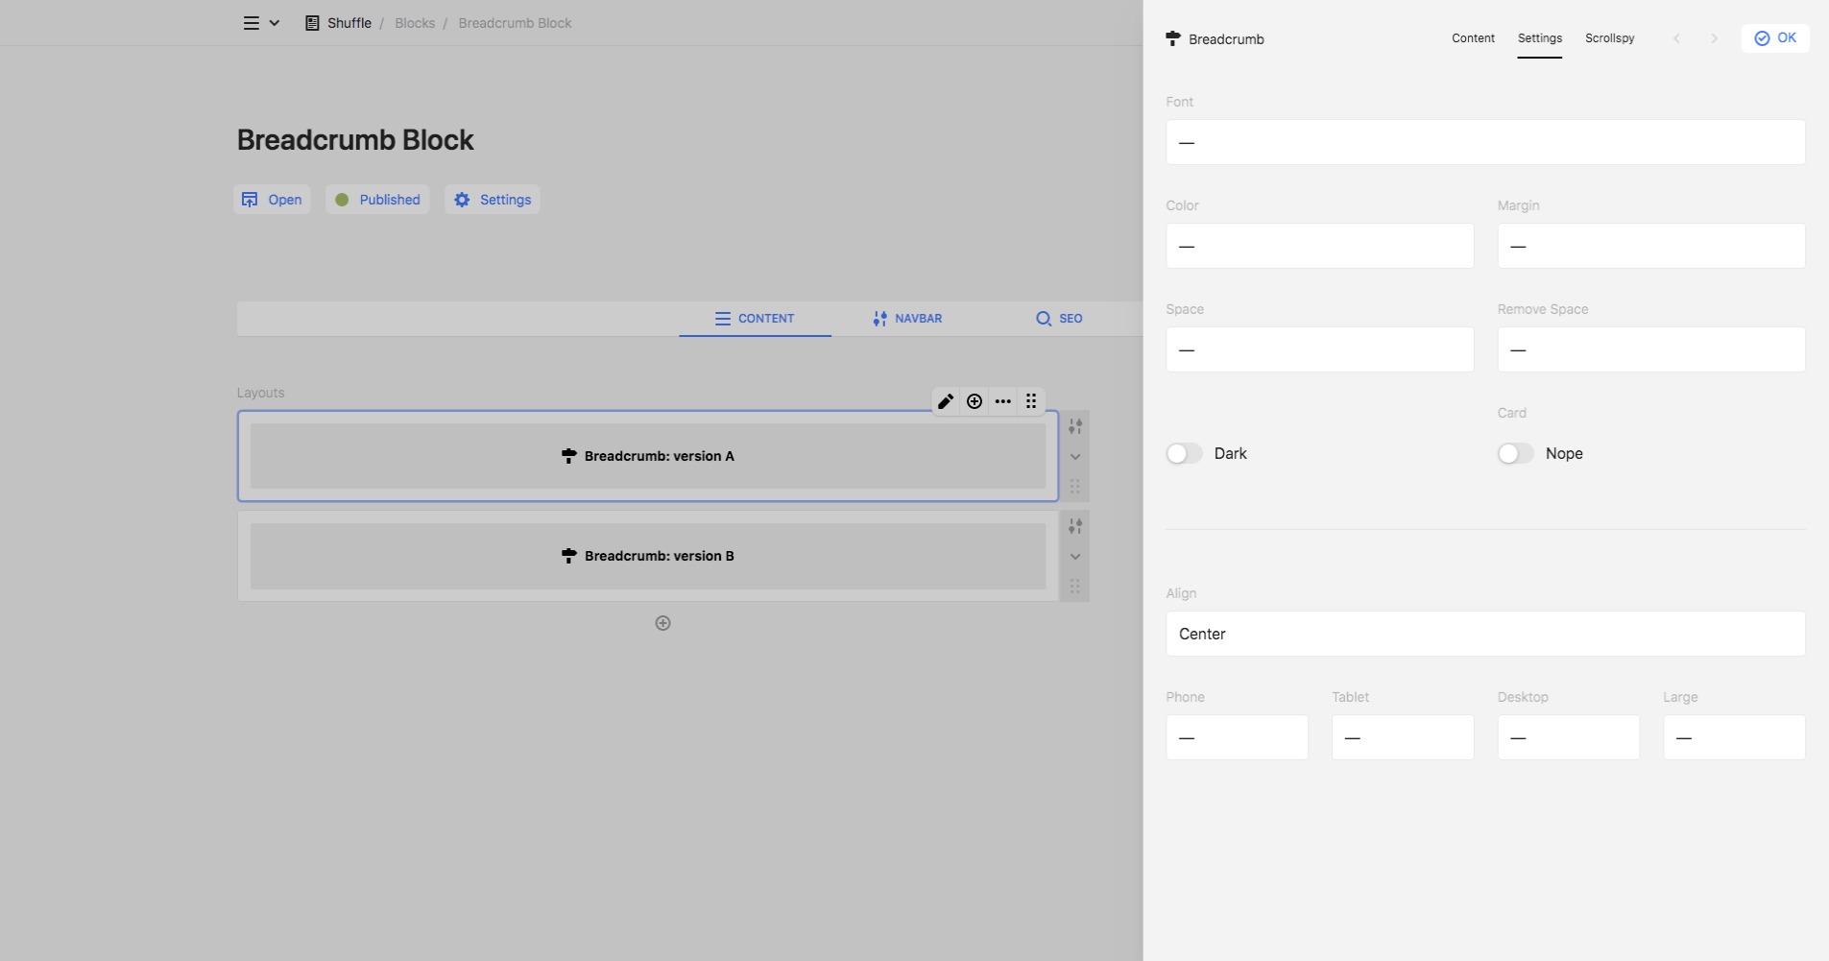This screenshot has height=961, width=1829.
Task: Click next arrow in Breadcrumb panel header
Action: [x=1714, y=38]
